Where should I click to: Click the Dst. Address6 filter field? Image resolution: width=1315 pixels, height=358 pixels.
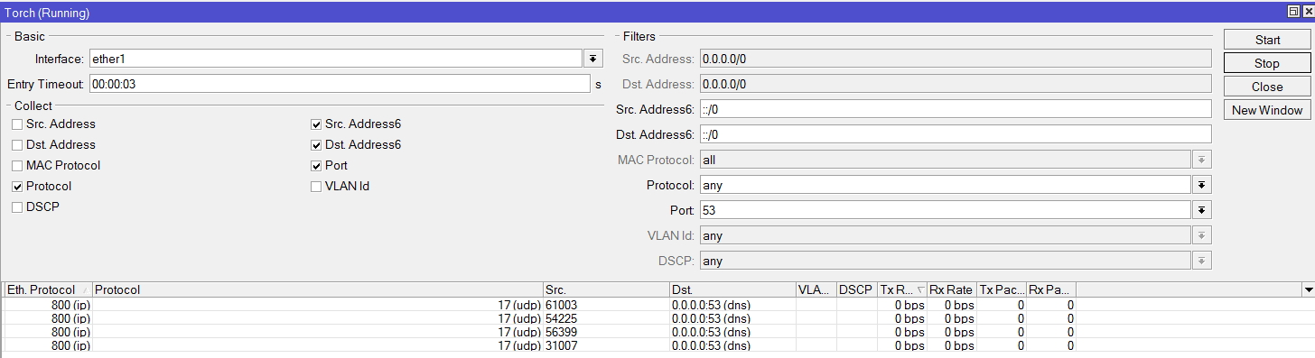tap(956, 134)
